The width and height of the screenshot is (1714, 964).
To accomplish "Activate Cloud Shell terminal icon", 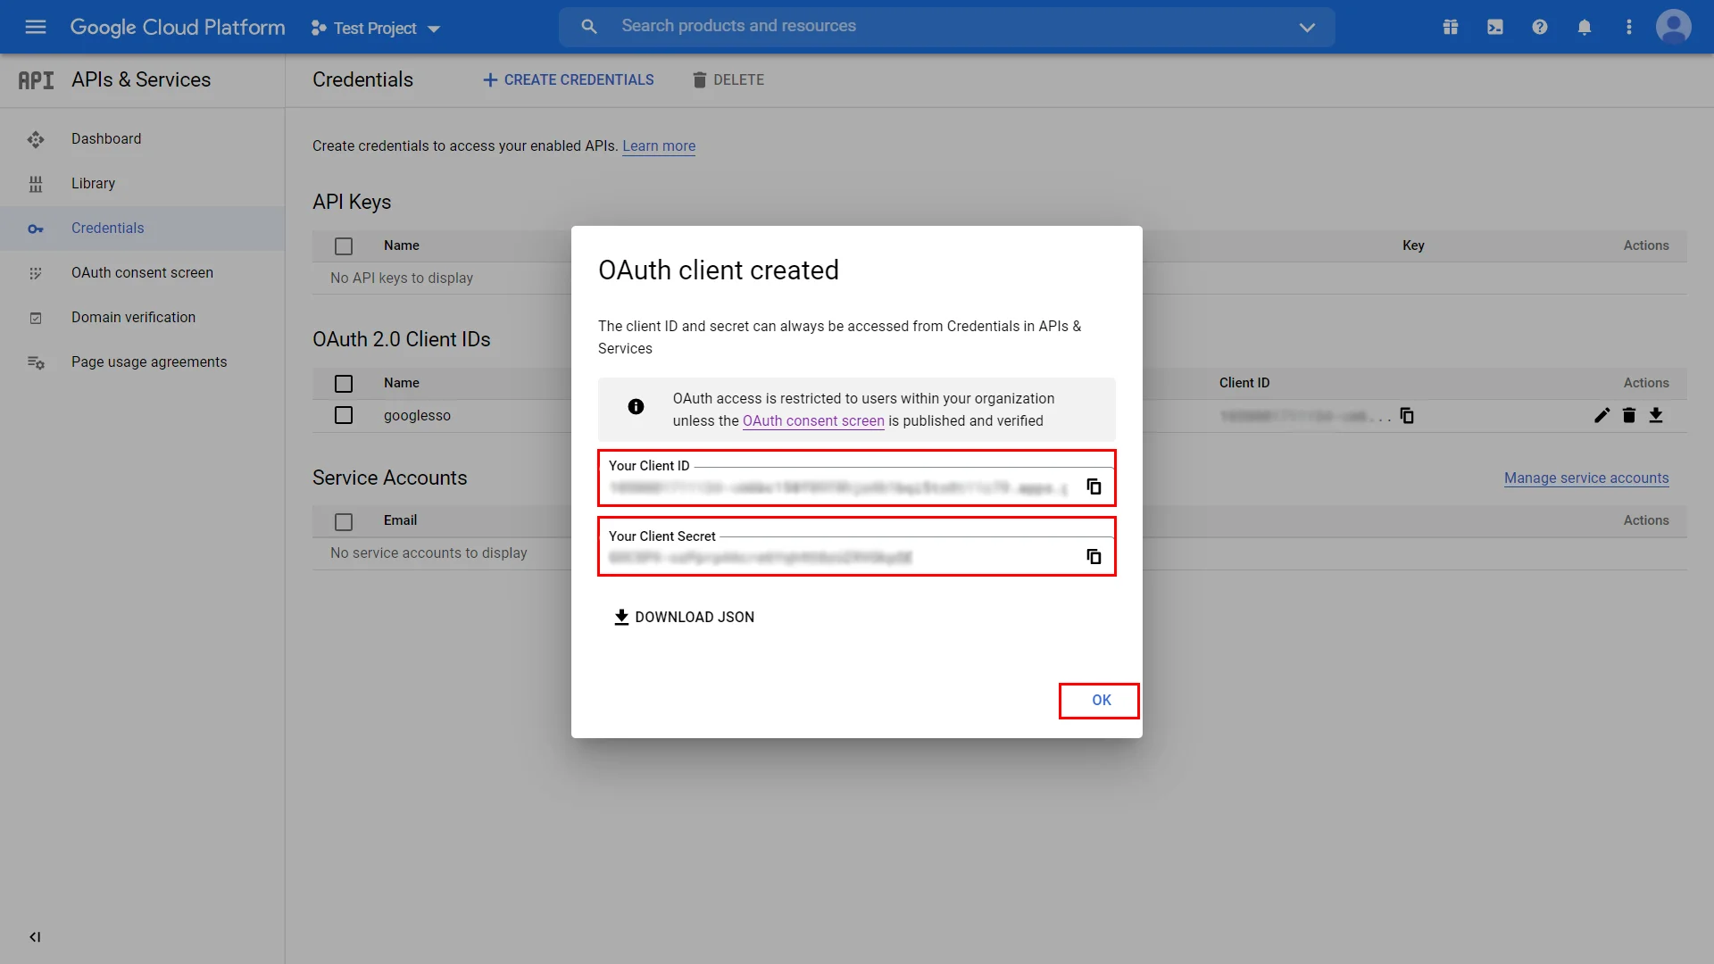I will click(x=1495, y=27).
